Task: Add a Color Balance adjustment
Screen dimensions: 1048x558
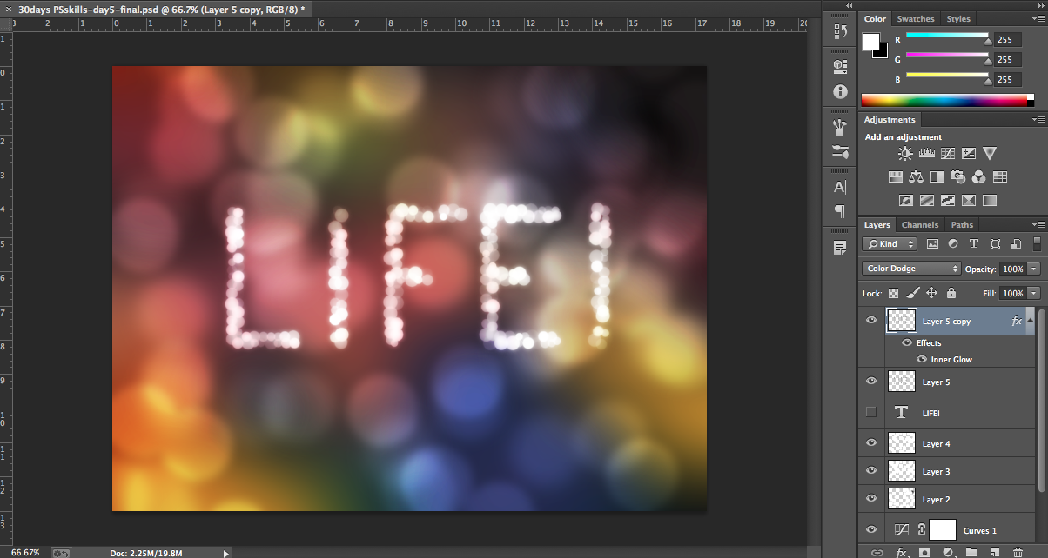Action: click(916, 177)
